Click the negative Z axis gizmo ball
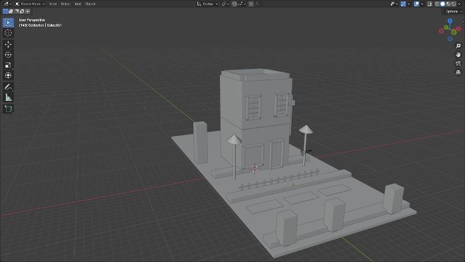465x262 pixels. click(x=450, y=38)
